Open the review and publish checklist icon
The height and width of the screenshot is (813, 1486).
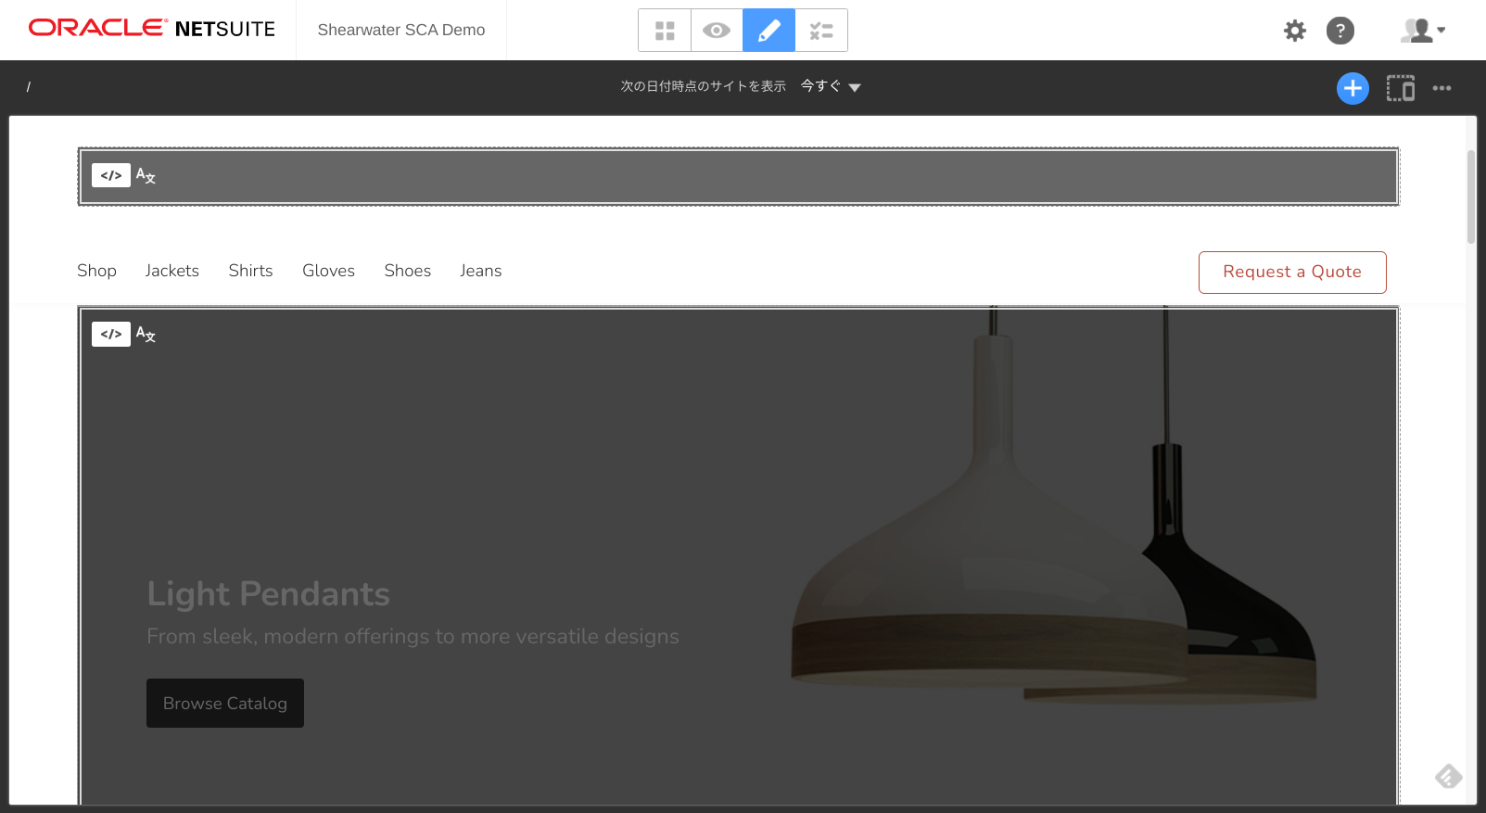coord(821,31)
